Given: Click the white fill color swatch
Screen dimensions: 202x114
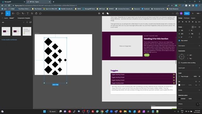Looking at the screenshot, I should pyautogui.click(x=179, y=85).
